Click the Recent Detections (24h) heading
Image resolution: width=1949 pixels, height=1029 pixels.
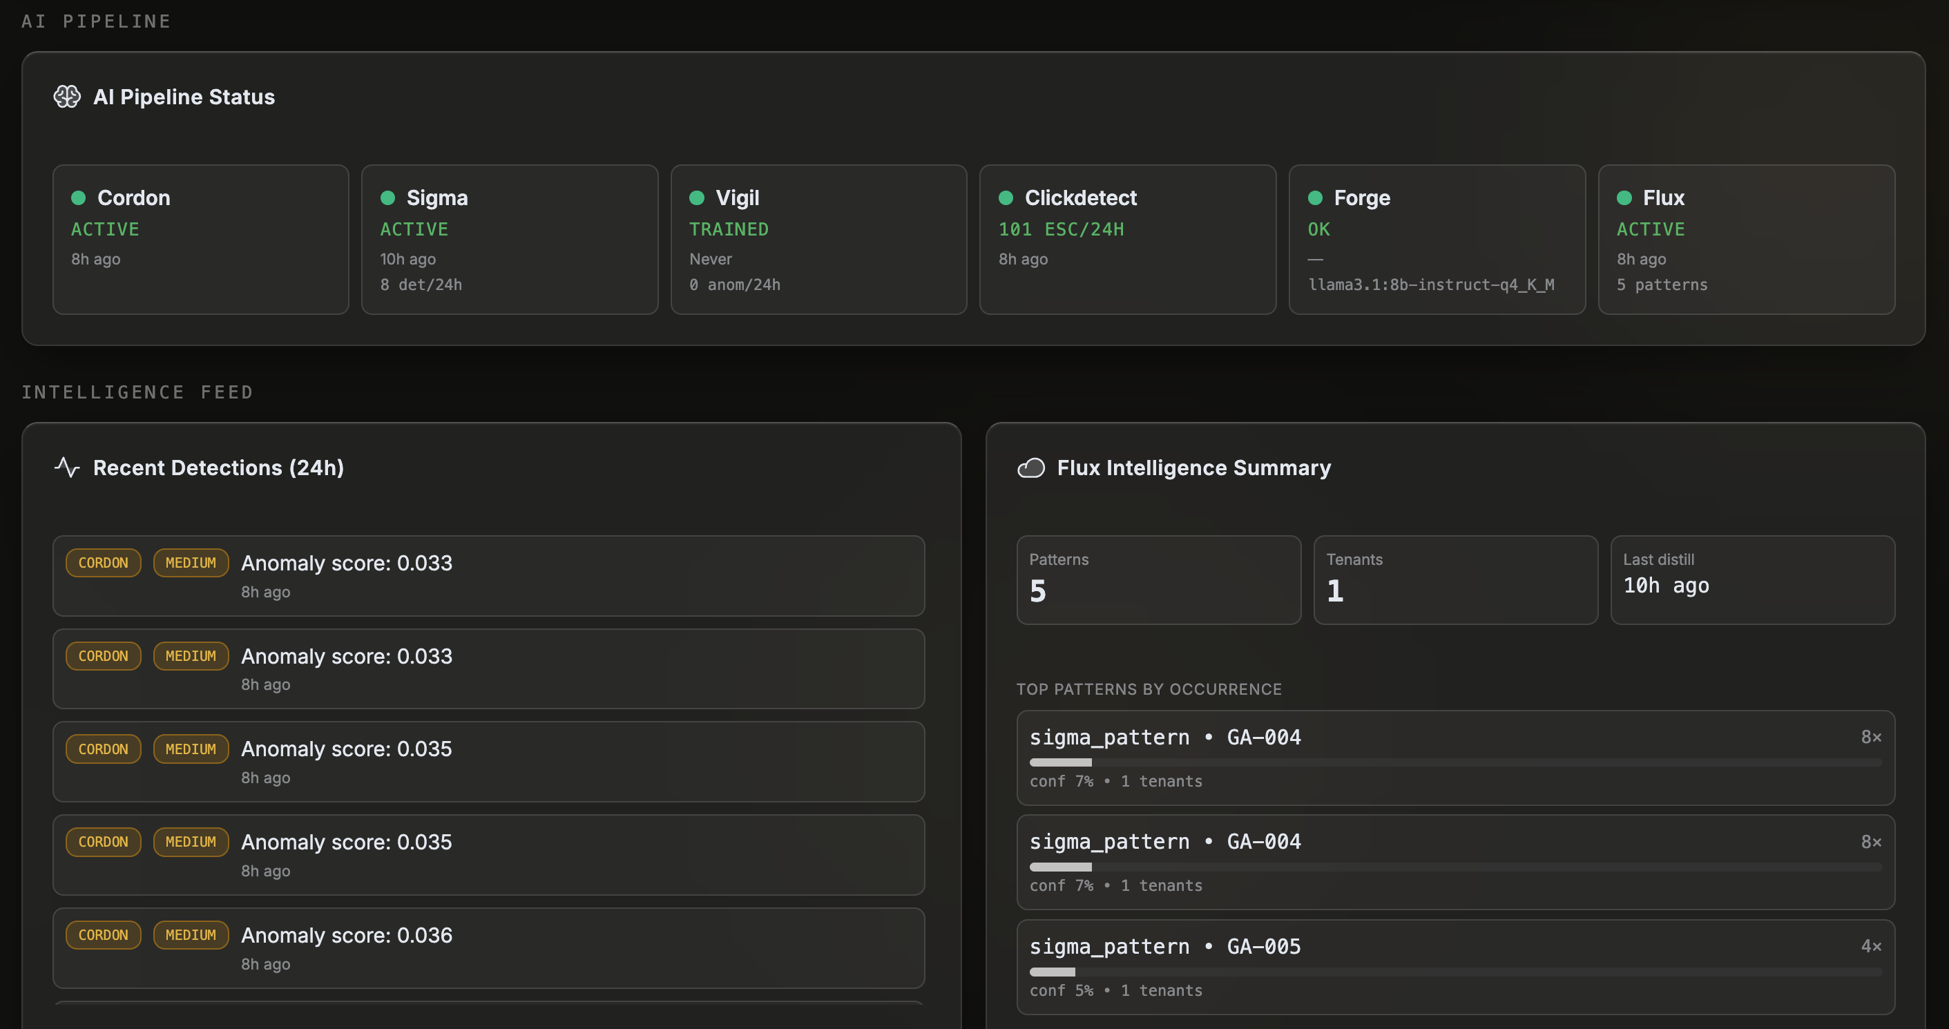pyautogui.click(x=218, y=468)
